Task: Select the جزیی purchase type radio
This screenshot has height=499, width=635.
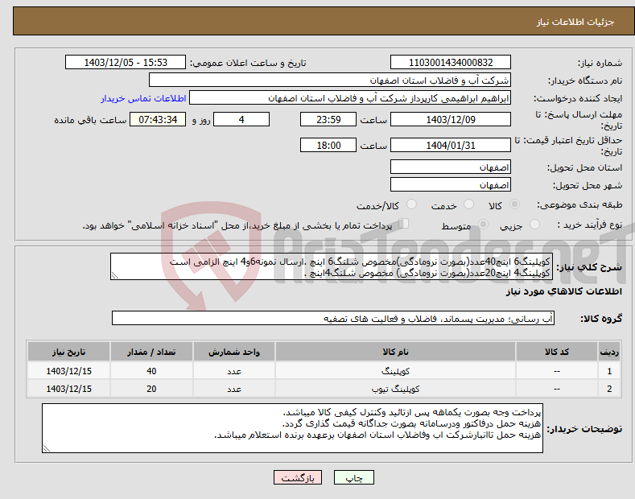Action: pyautogui.click(x=534, y=225)
